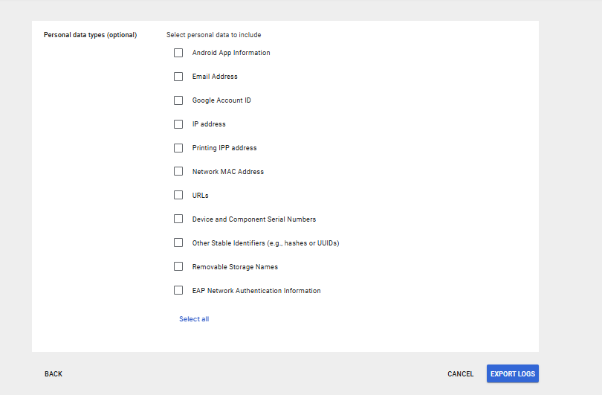Select the Removable Storage Names checkbox
Screen dimensions: 602x395
tap(178, 266)
